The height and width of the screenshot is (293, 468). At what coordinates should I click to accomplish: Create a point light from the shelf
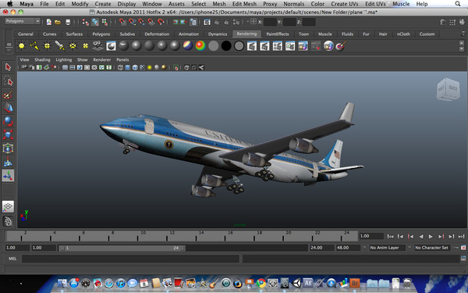click(x=47, y=46)
